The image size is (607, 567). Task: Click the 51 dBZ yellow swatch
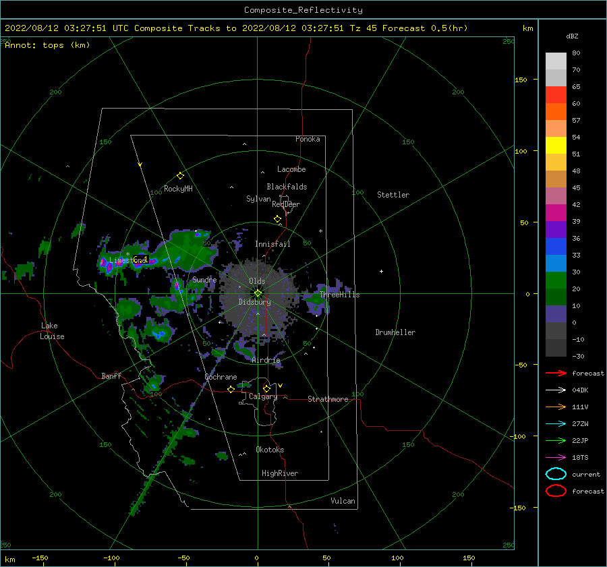pos(556,146)
